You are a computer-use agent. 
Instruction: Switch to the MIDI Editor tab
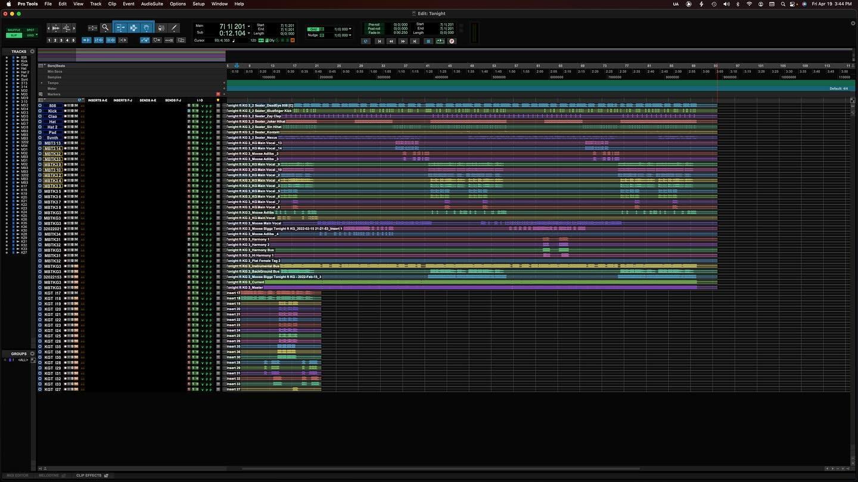pyautogui.click(x=17, y=475)
